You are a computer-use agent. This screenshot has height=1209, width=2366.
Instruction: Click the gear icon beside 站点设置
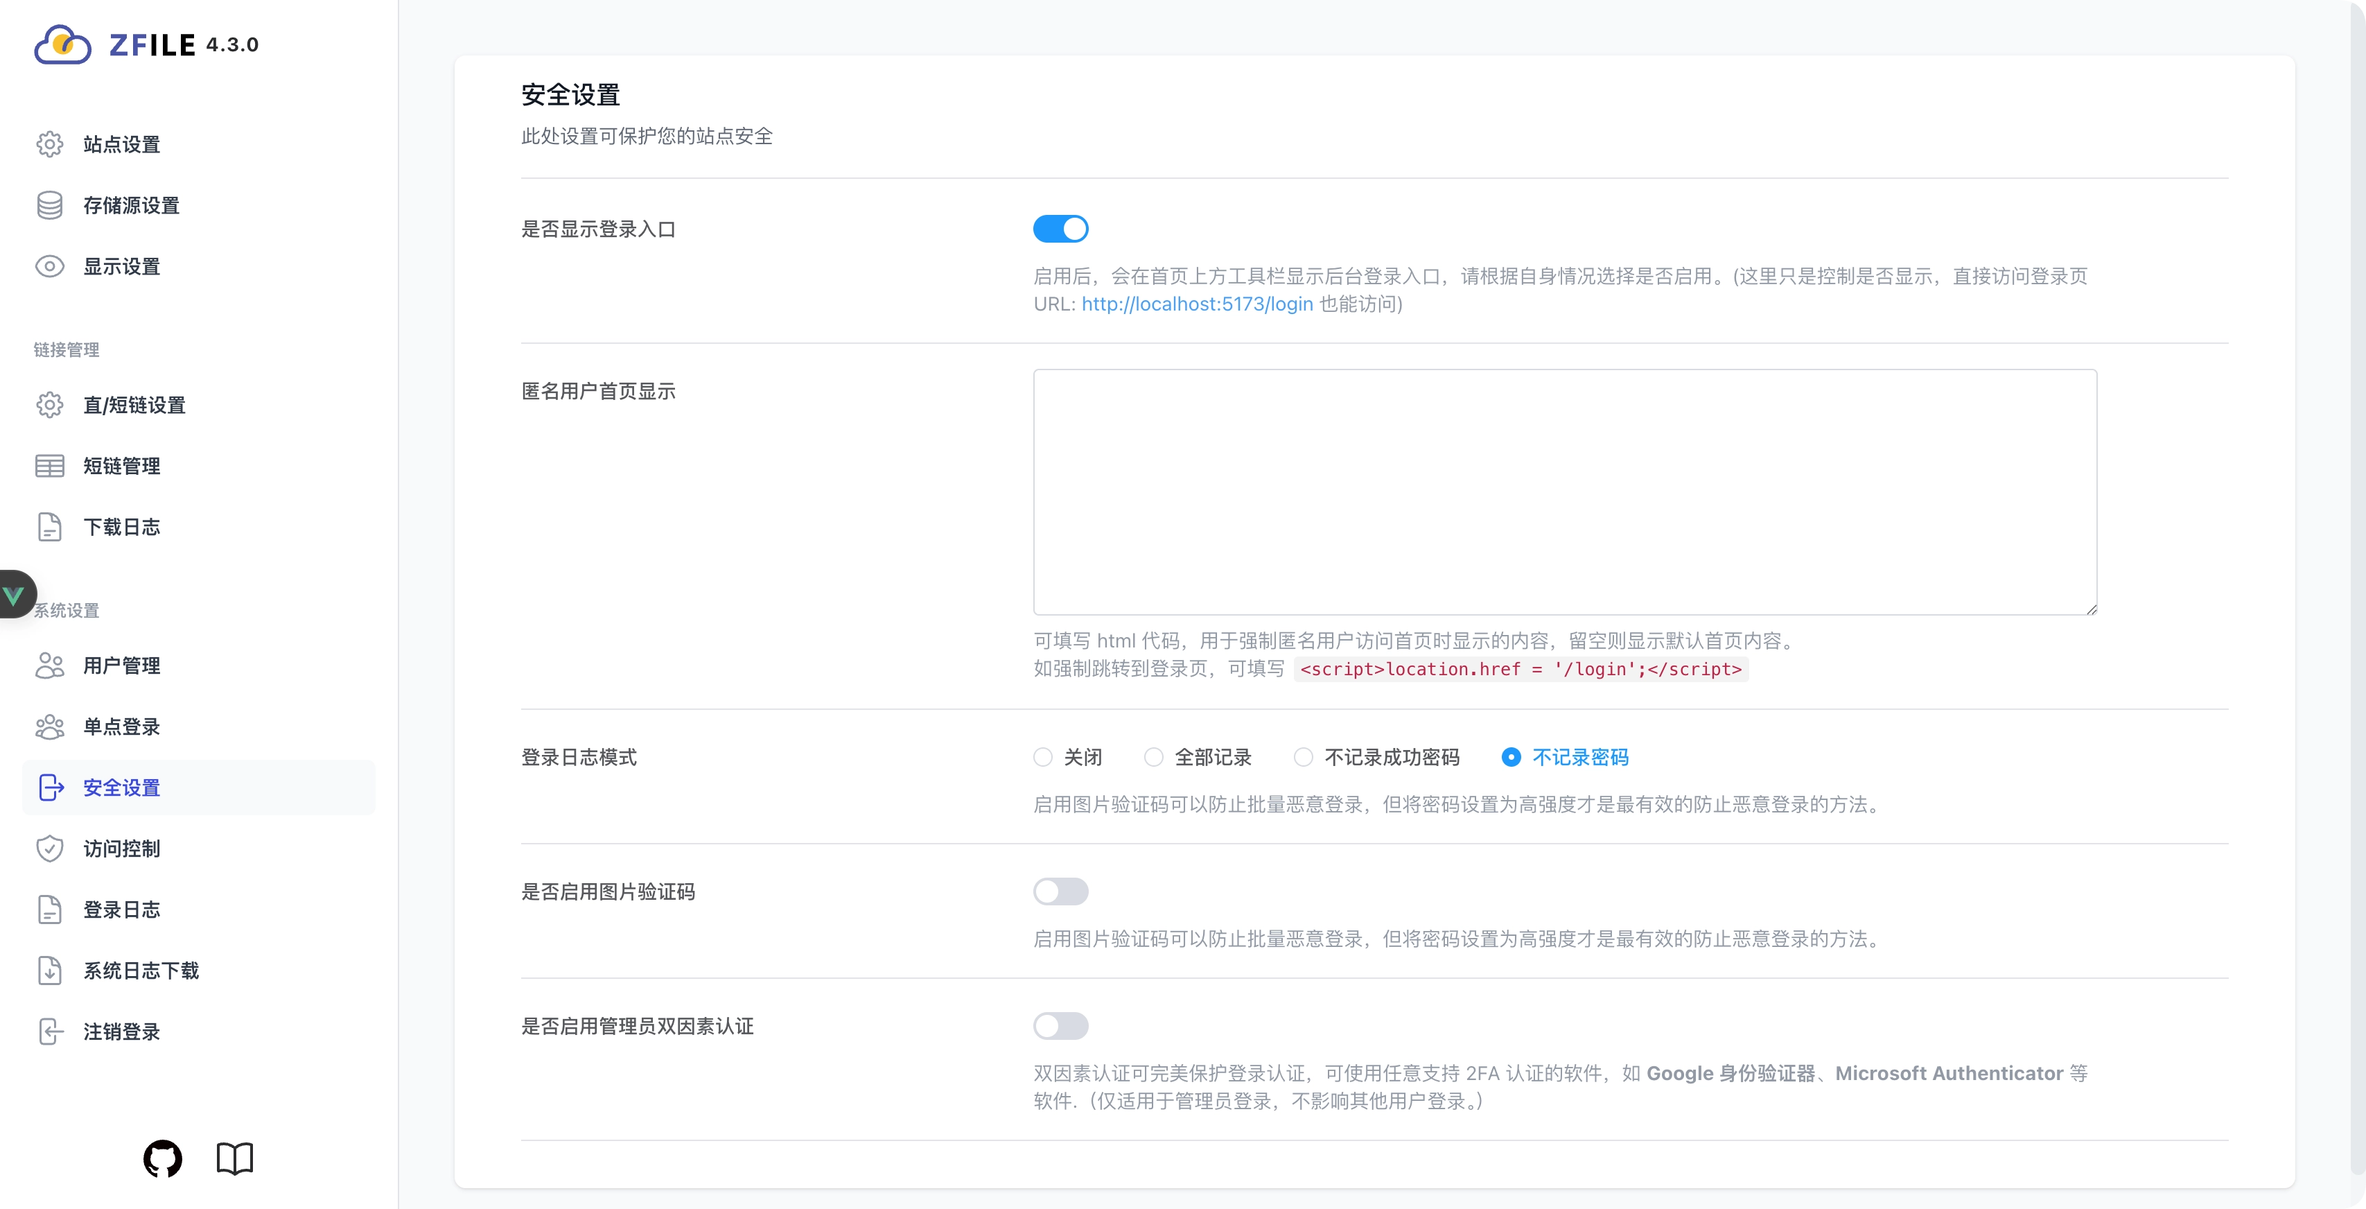[x=50, y=144]
